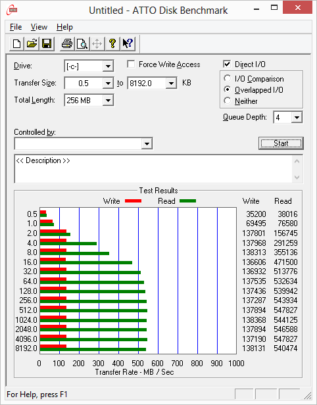317x405 pixels.
Task: Click the 1024.0 row label in chart
Action: click(x=26, y=320)
